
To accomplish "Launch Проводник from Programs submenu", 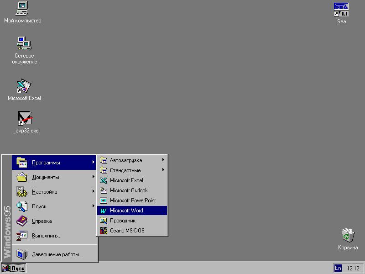I will (132, 221).
